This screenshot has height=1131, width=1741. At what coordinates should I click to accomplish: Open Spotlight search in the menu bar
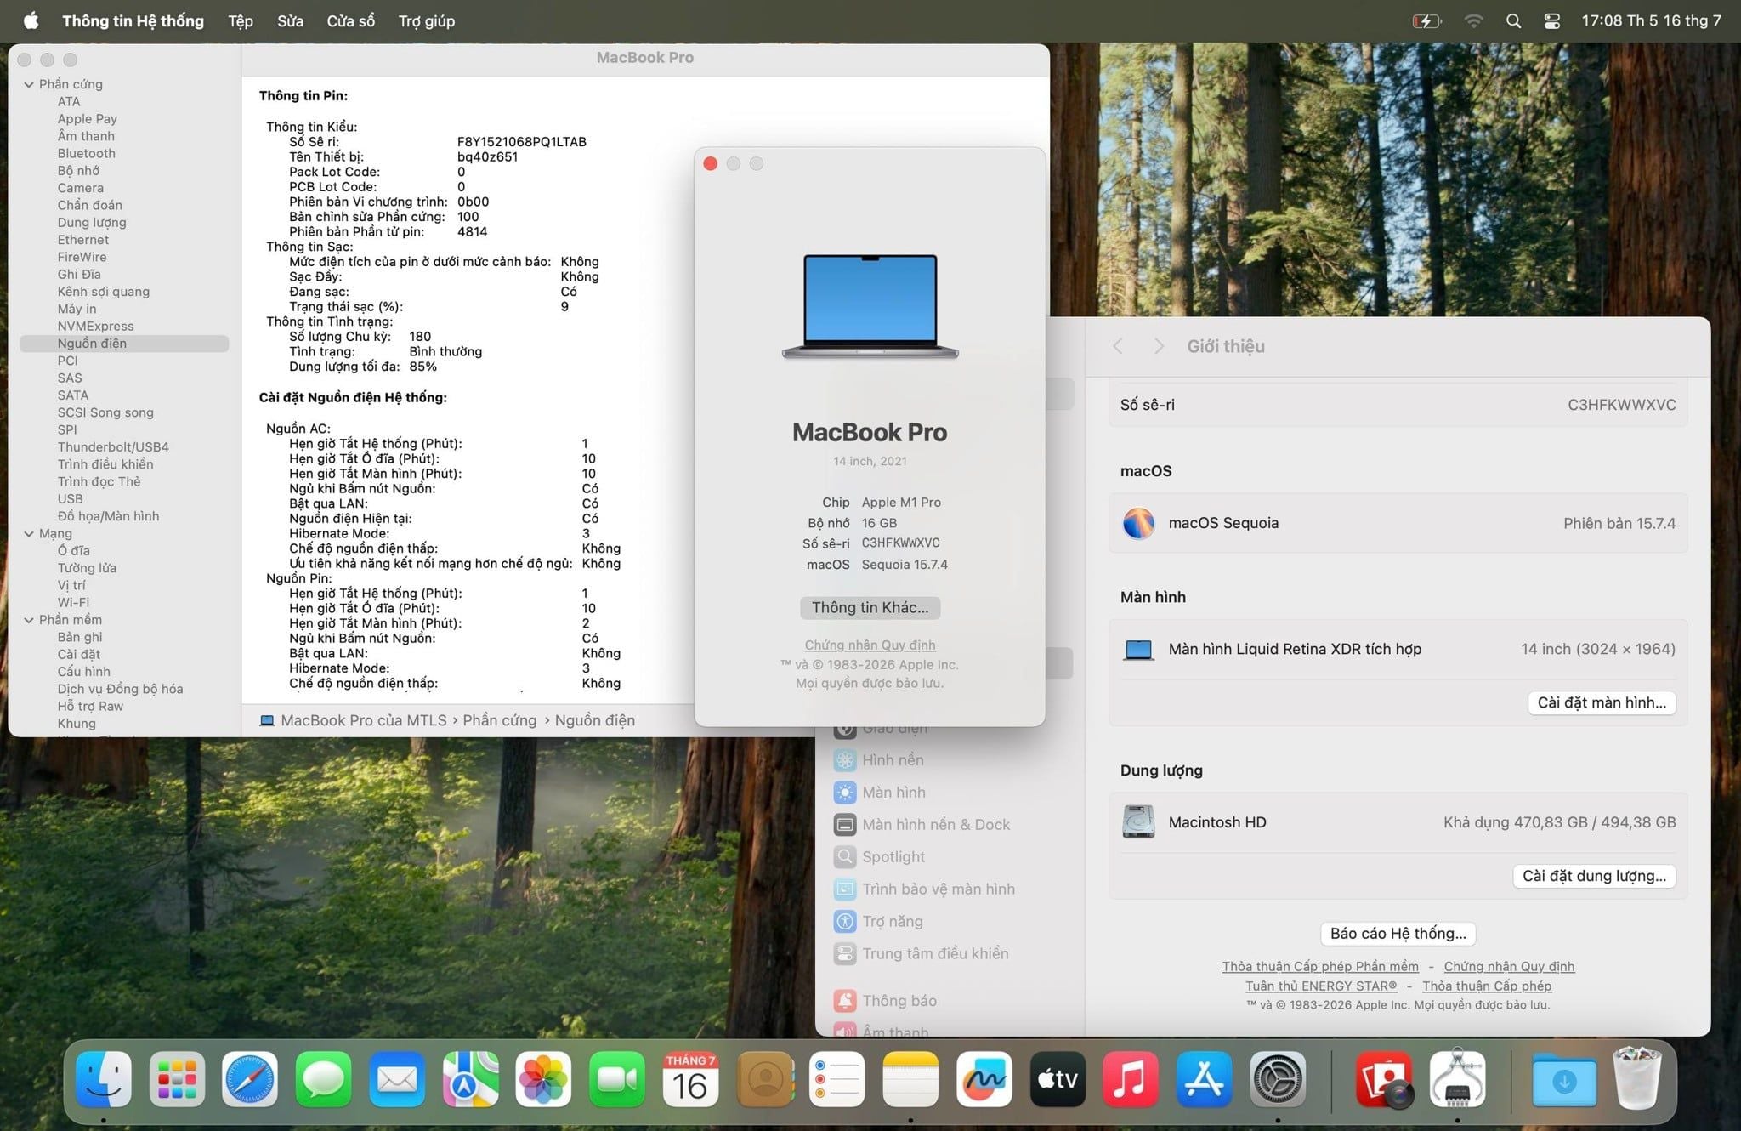[1513, 20]
